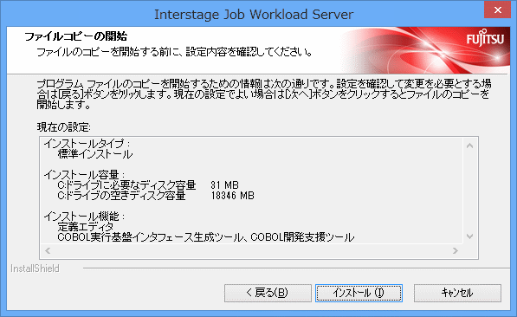Click the InstallShield label at the bottom left

[x=35, y=268]
